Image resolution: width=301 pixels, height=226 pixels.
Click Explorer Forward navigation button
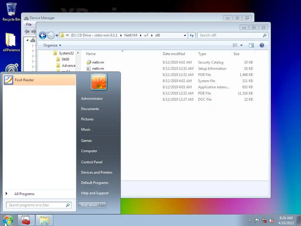51,35
